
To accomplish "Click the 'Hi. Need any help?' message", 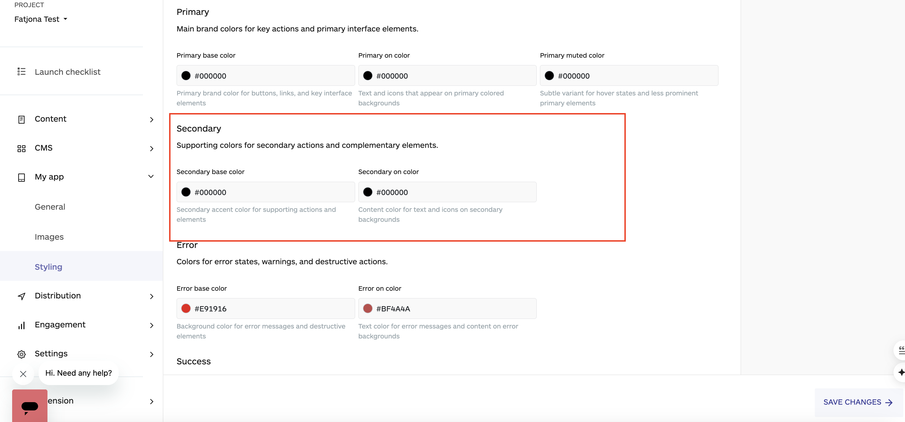I will [x=78, y=373].
